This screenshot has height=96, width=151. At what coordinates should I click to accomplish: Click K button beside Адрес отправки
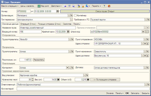147,43
